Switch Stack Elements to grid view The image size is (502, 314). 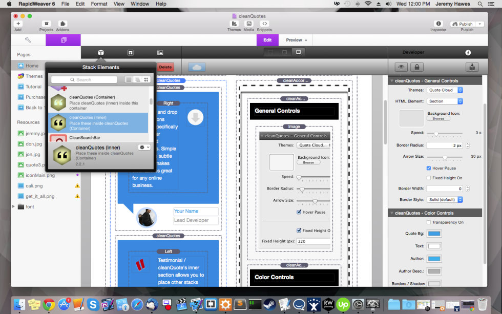pyautogui.click(x=147, y=80)
